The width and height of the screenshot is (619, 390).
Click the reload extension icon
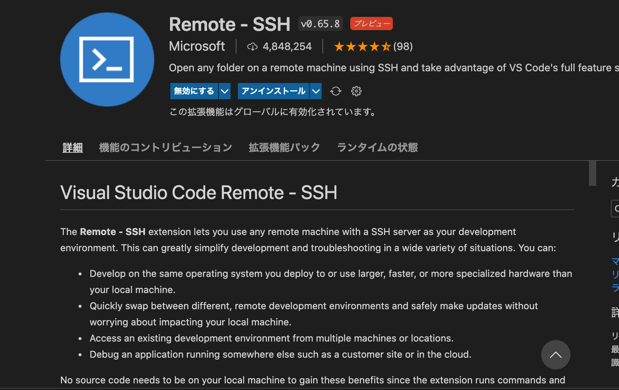[336, 91]
